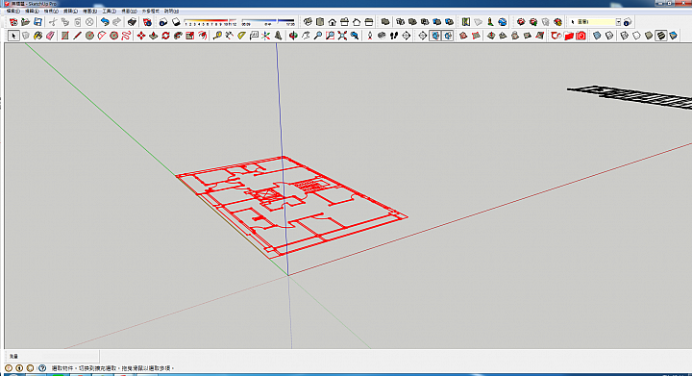Image resolution: width=692 pixels, height=376 pixels.
Task: Pick the Axes tool
Action: pyautogui.click(x=266, y=36)
